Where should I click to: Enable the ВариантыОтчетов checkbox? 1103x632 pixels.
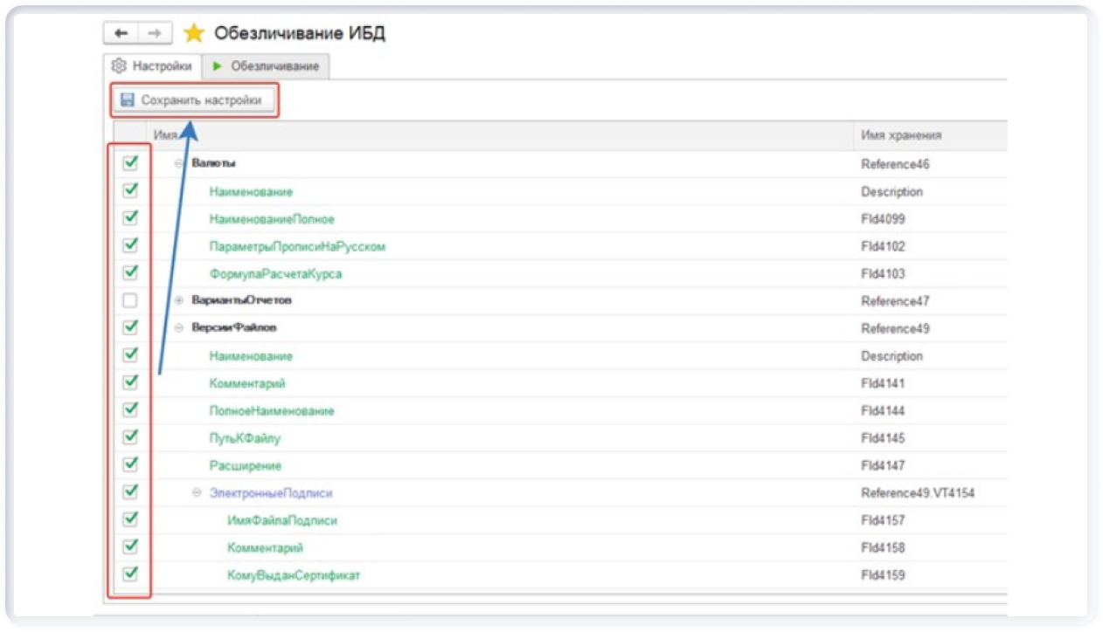tap(130, 301)
